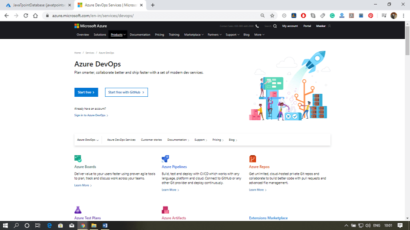Image resolution: width=410 pixels, height=230 pixels.
Task: Click Sign in to Azure DevOps link
Action: (x=91, y=115)
